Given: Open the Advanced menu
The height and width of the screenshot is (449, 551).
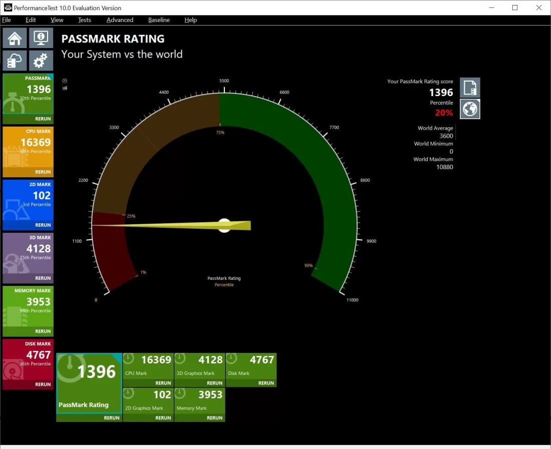Looking at the screenshot, I should [x=120, y=20].
